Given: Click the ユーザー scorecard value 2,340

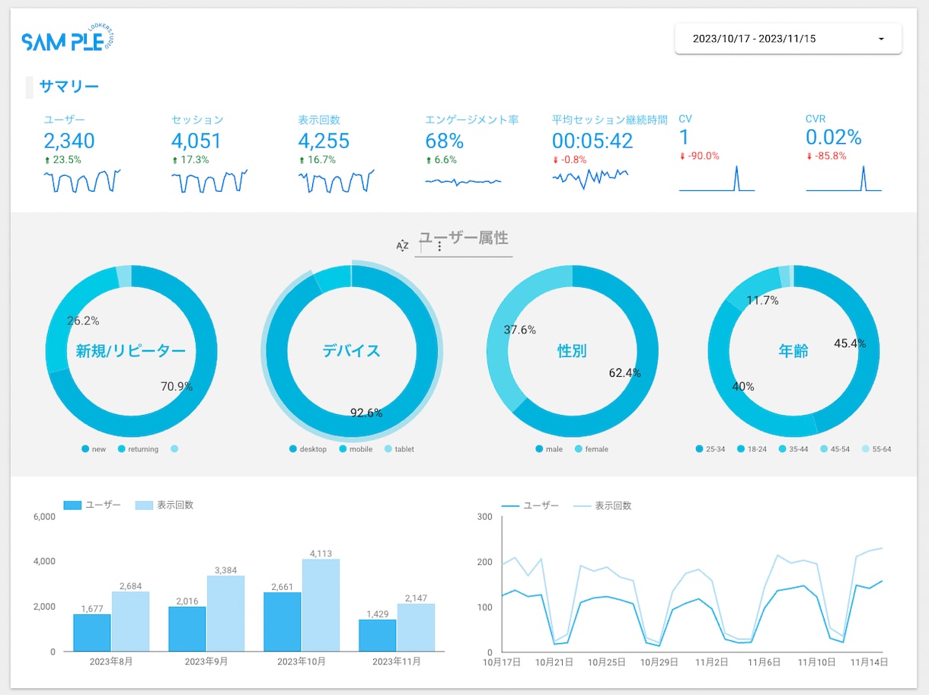Looking at the screenshot, I should (69, 141).
